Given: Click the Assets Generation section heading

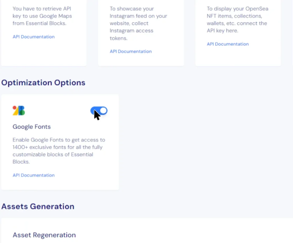Looking at the screenshot, I should click(x=37, y=206).
